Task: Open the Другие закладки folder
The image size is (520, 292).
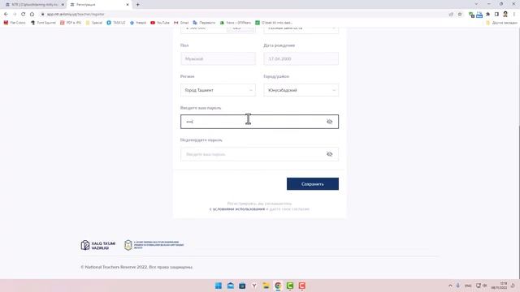Action: [x=501, y=23]
